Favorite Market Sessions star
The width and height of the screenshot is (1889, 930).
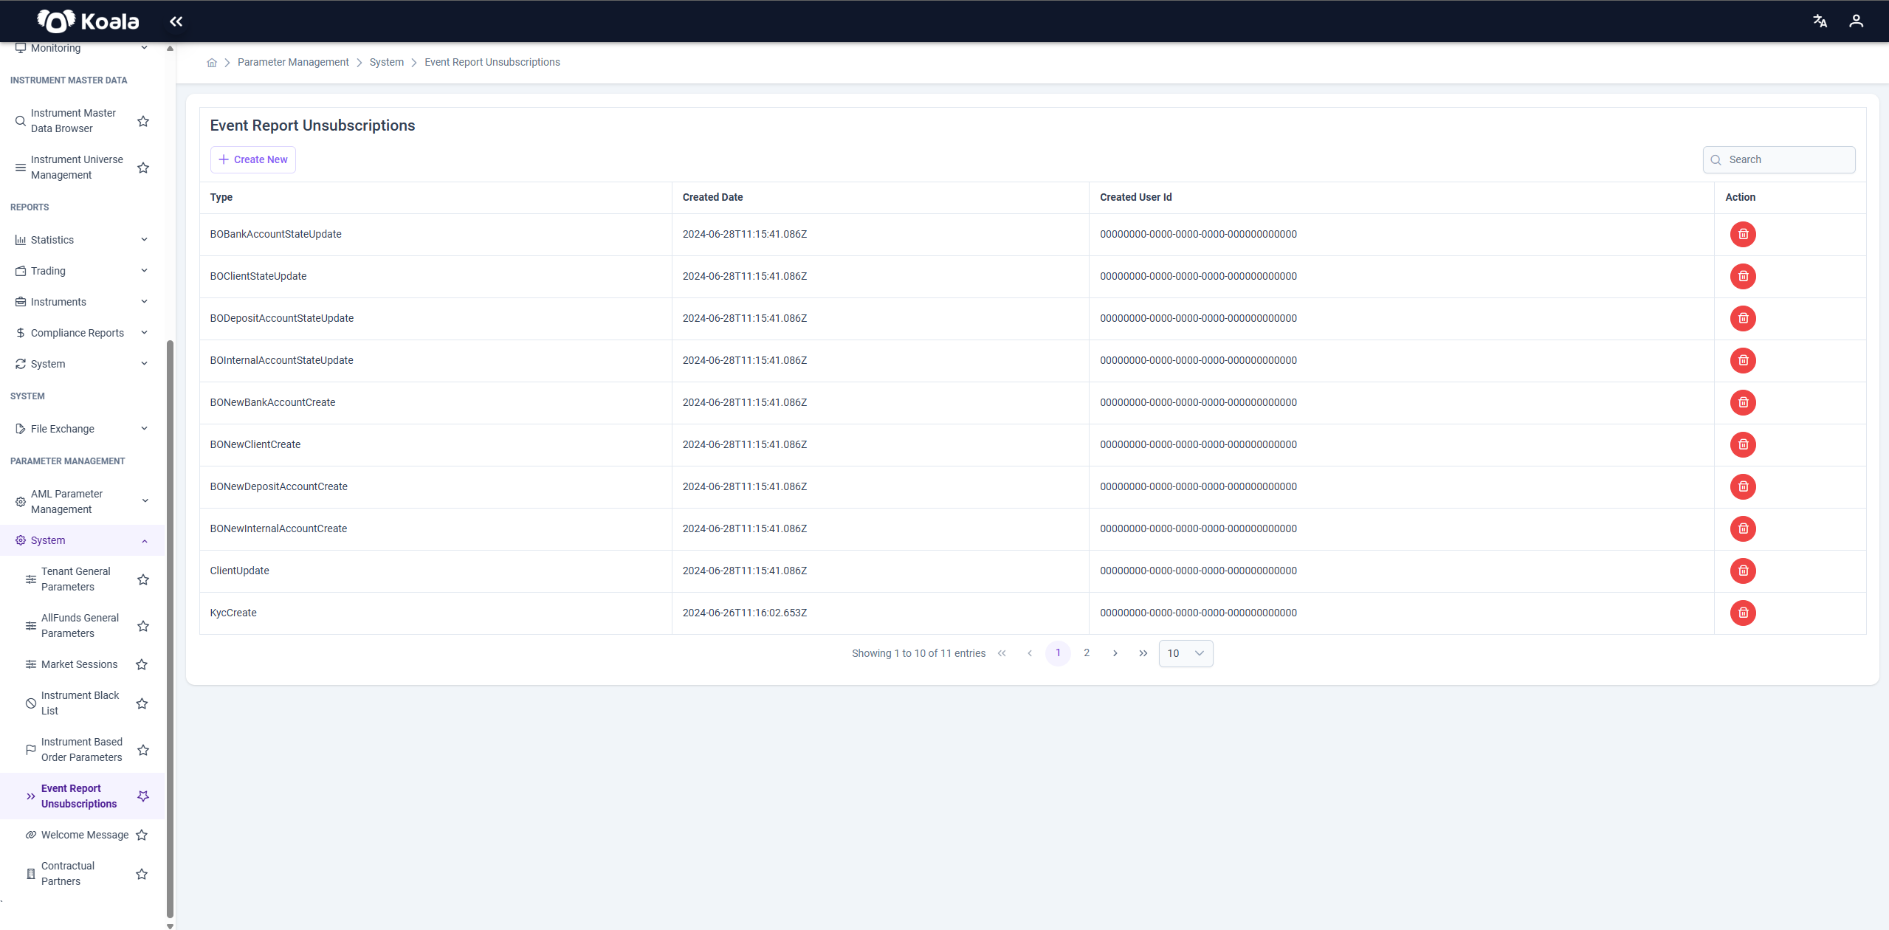142,664
